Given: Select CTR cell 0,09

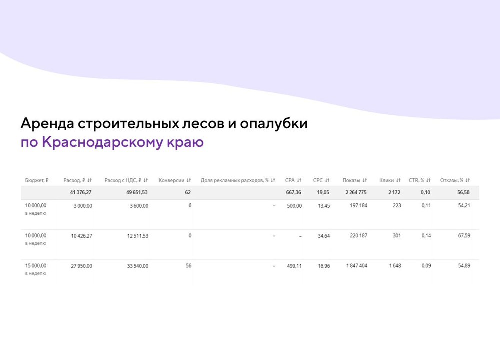Looking at the screenshot, I should coord(426,266).
